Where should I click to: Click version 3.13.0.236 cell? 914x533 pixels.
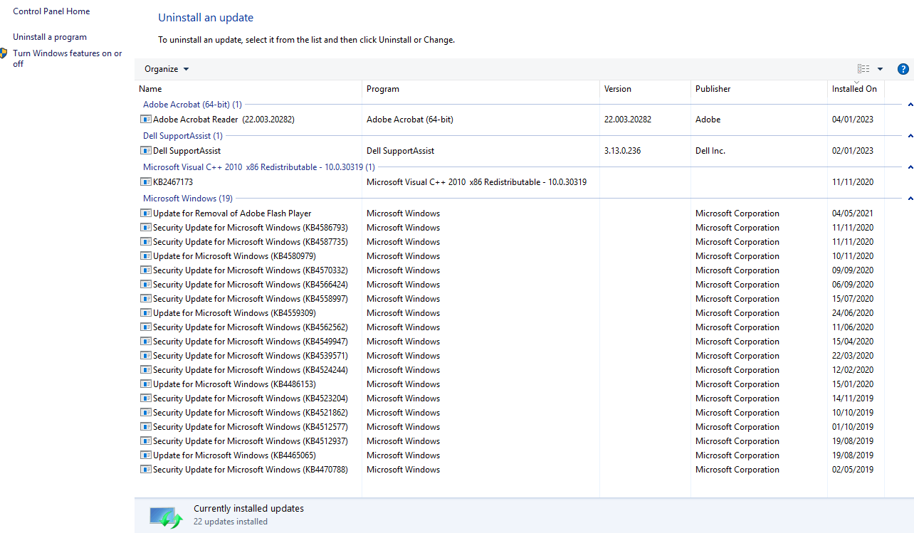pos(623,151)
